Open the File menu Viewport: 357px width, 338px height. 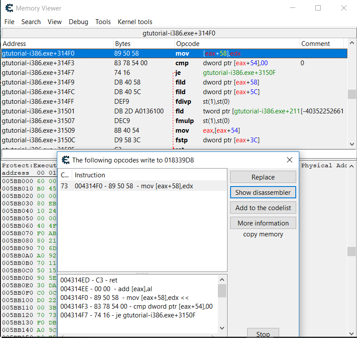click(9, 21)
